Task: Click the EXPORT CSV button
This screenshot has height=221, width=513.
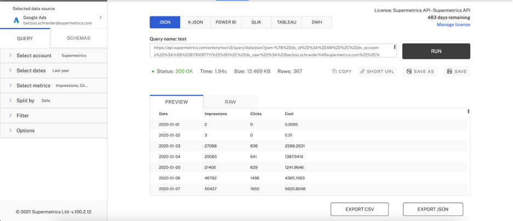Action: pyautogui.click(x=359, y=209)
